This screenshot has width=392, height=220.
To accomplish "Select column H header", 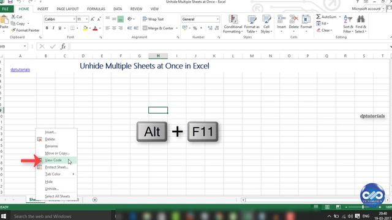I will 158,56.
